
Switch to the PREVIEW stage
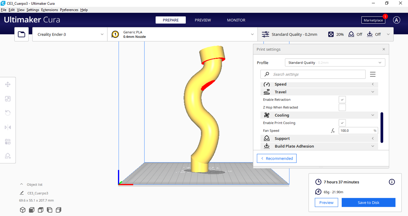click(203, 20)
